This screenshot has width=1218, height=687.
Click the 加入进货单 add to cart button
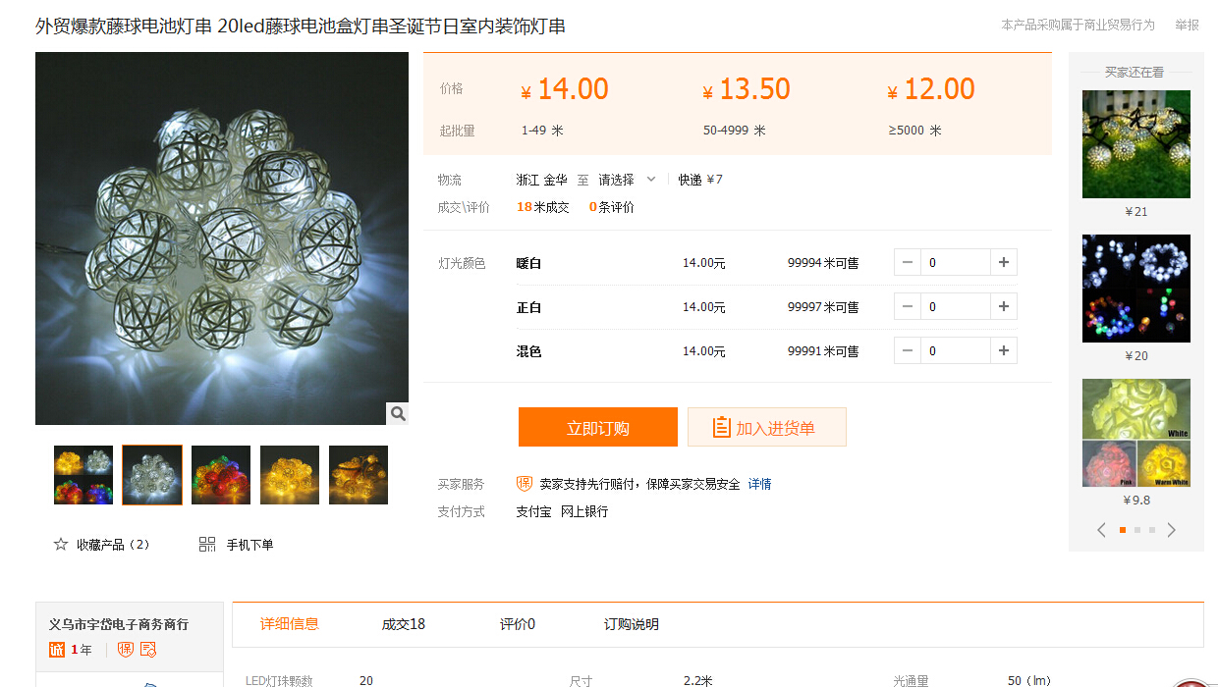tap(766, 428)
